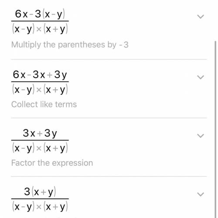Tap the numerator 3(x+y)
The height and width of the screenshot is (218, 218).
[40, 192]
